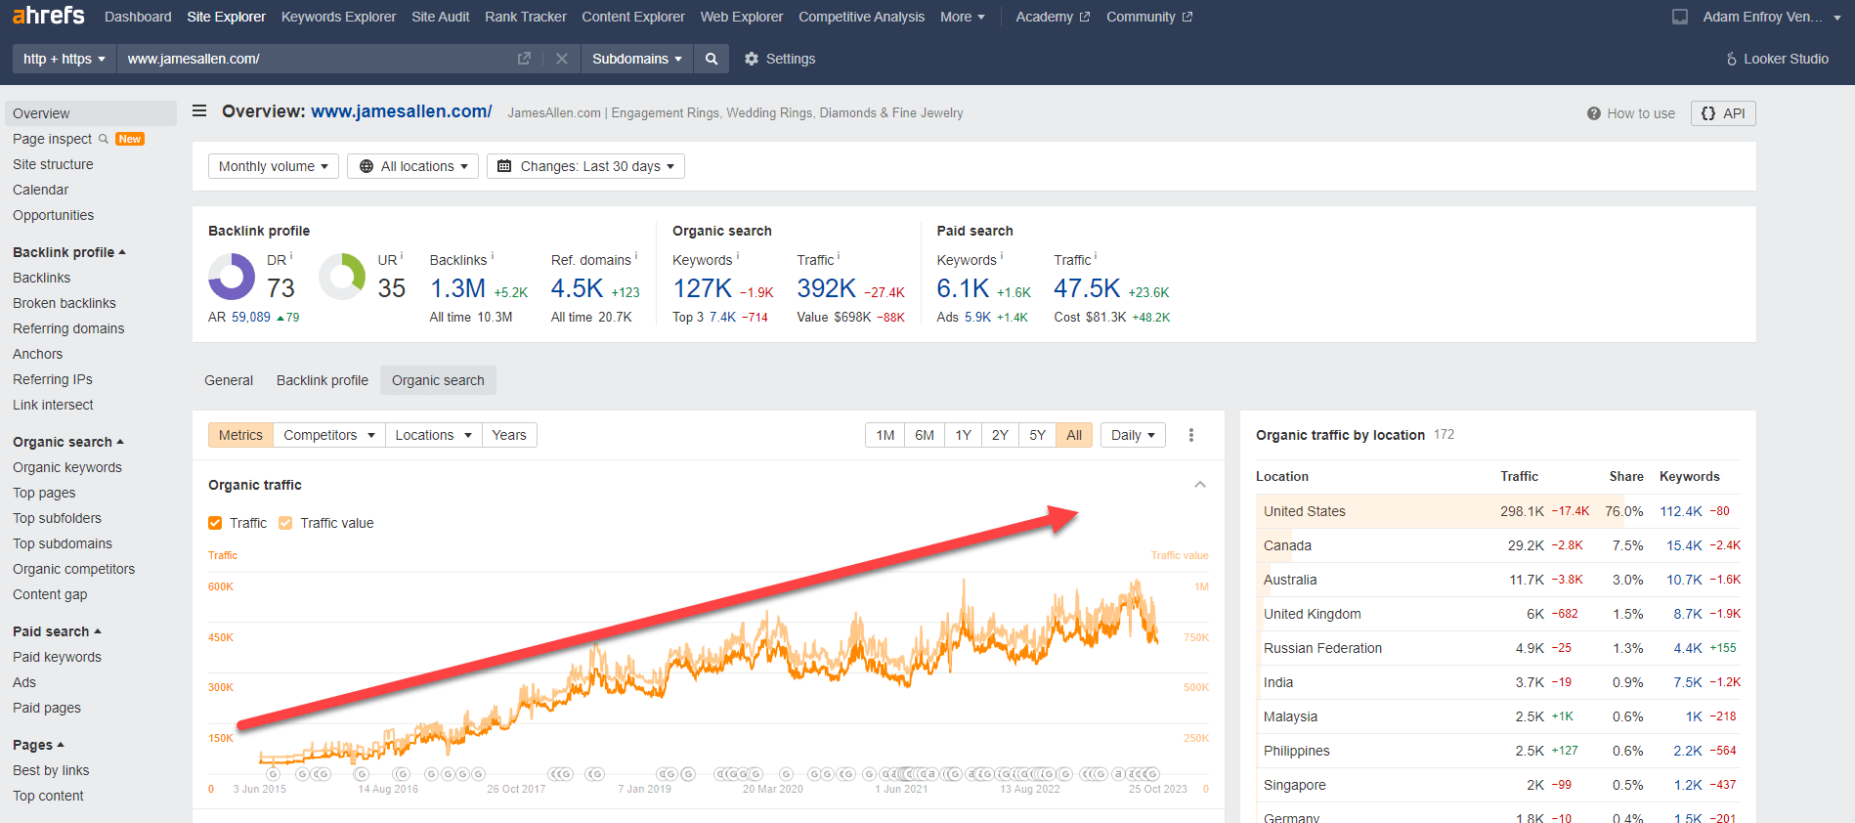Open the Subdomains mode dropdown
Screen dimensions: 1855x823
[x=637, y=59]
